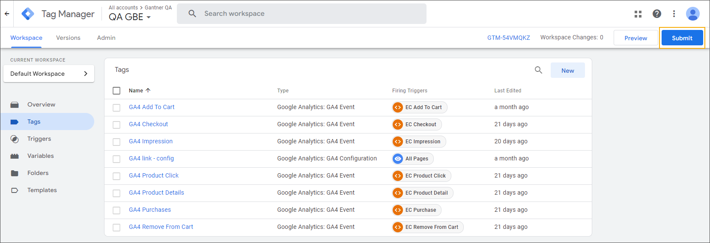Screen dimensions: 710x243
Task: Check the GA4 Product Click row checkbox
Action: 116,176
